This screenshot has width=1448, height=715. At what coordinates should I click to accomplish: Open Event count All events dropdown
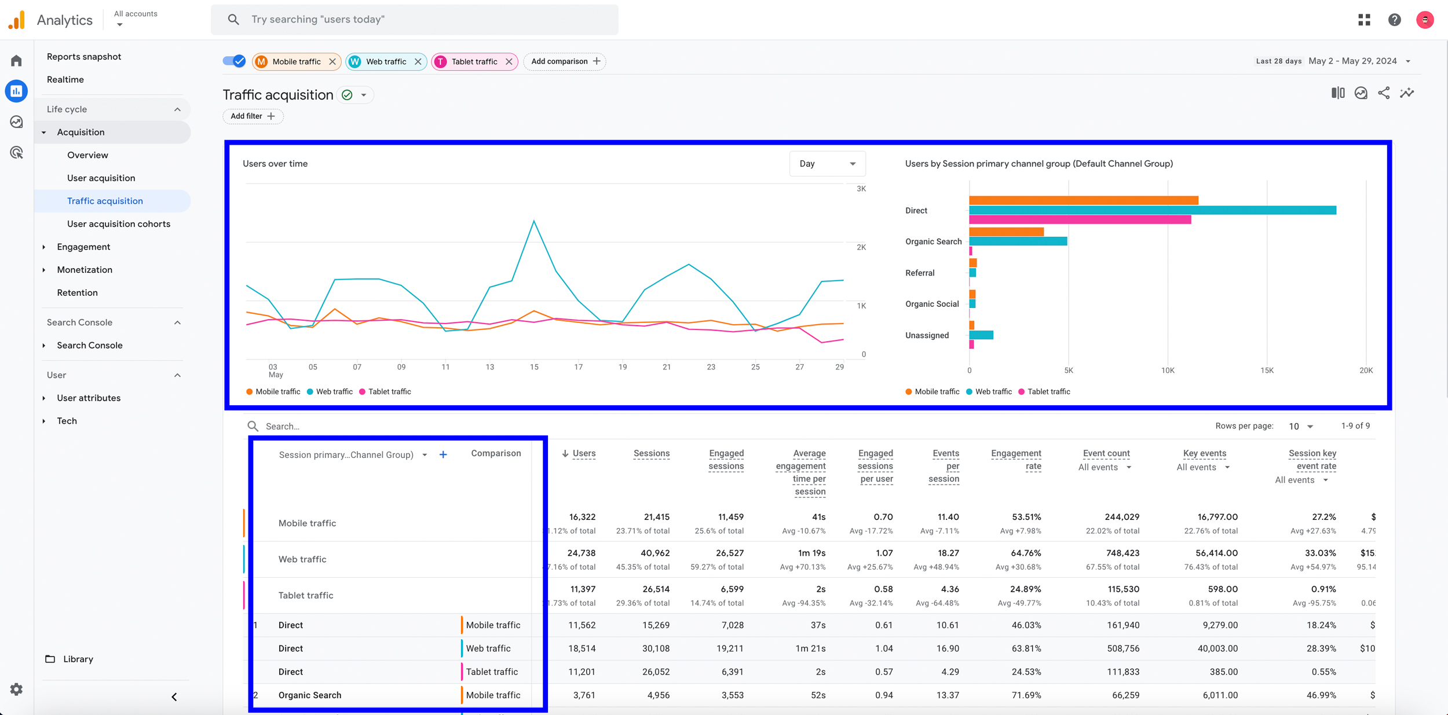click(1105, 468)
